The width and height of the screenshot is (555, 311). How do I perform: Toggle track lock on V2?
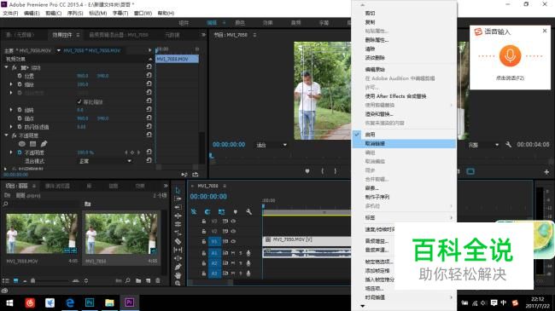pos(203,231)
